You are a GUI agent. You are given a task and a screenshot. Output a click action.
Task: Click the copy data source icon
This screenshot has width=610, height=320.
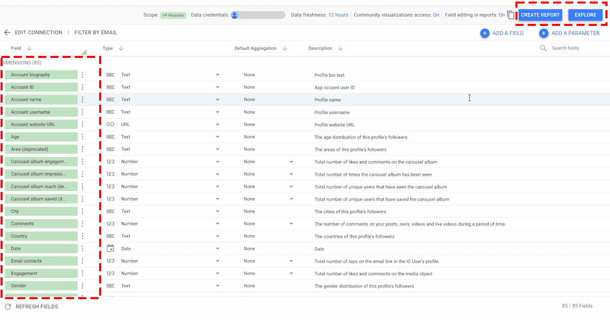[x=511, y=15]
